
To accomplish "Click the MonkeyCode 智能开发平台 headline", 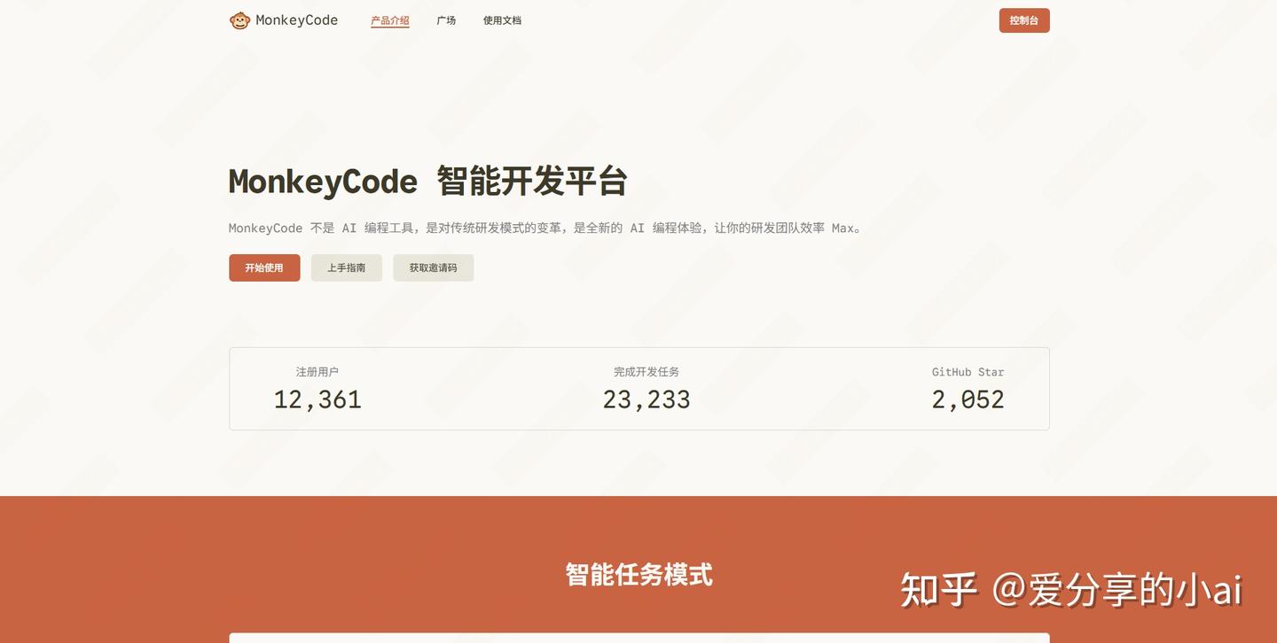I will [x=428, y=182].
